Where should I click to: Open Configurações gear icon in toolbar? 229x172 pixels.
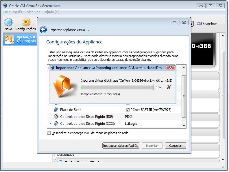26,23
